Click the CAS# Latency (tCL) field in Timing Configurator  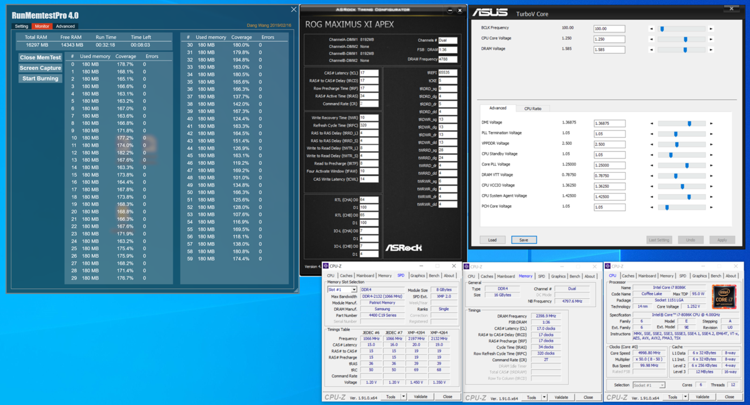(369, 73)
